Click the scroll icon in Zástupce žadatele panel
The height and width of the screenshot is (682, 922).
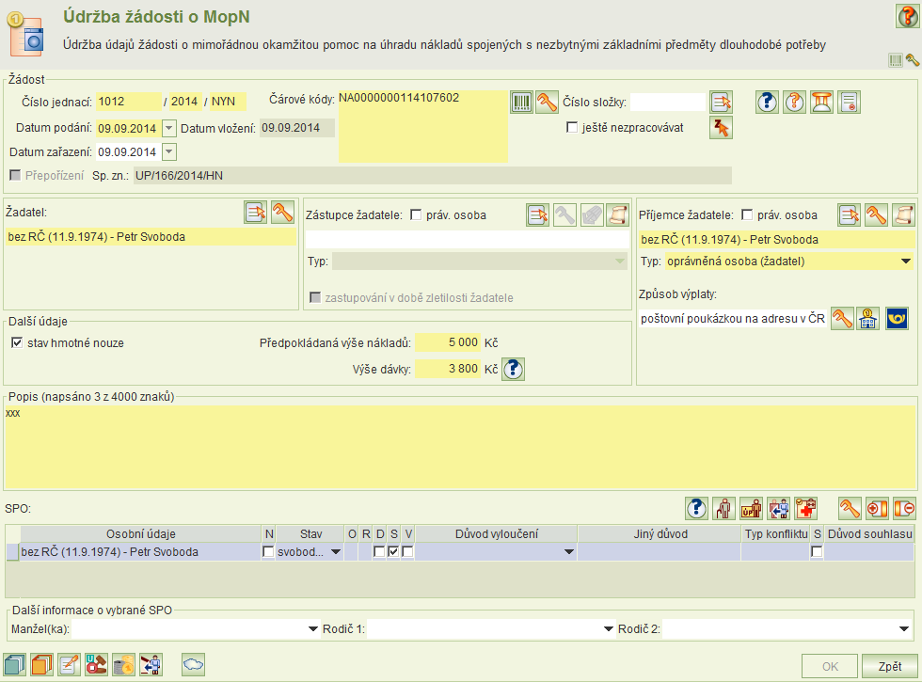click(619, 215)
